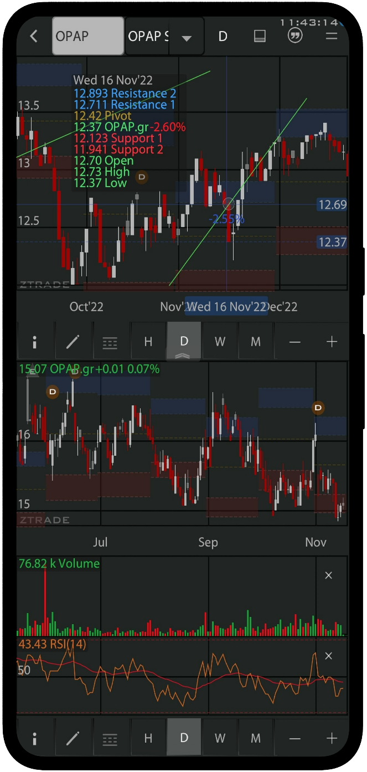
Task: Tap the Oct'22 axis label
Action: 86,307
